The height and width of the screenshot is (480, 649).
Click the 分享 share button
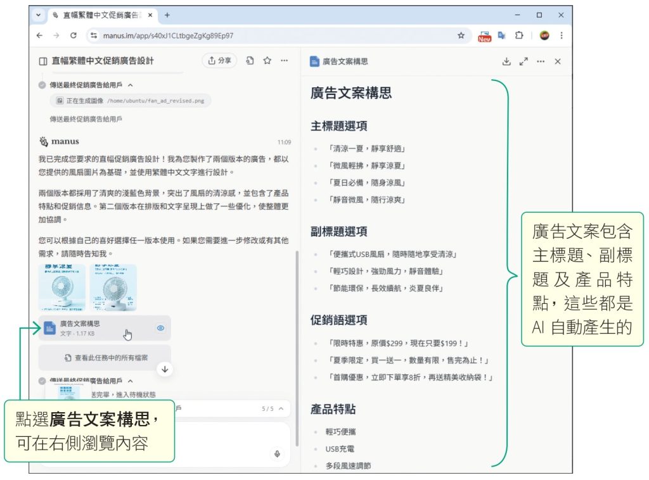(219, 61)
